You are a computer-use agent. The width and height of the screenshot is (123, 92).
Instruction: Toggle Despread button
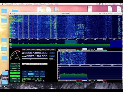tap(42, 76)
